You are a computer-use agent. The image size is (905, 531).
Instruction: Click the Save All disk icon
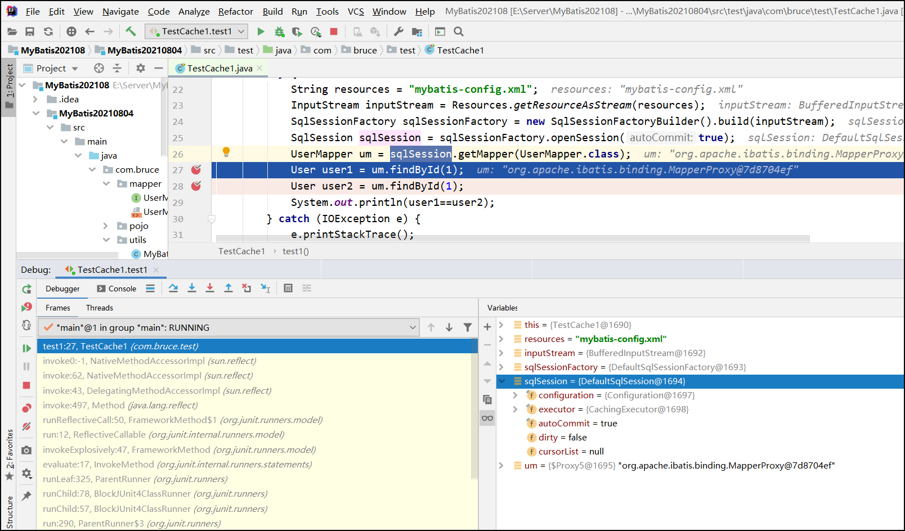30,31
